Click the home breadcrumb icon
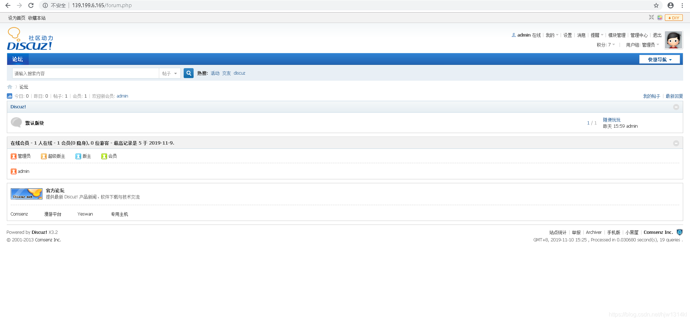 [x=10, y=87]
